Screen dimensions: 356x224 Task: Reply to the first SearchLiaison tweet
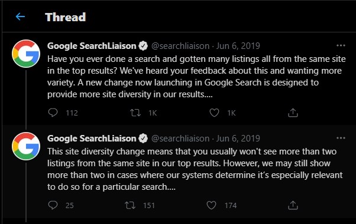[x=53, y=113]
